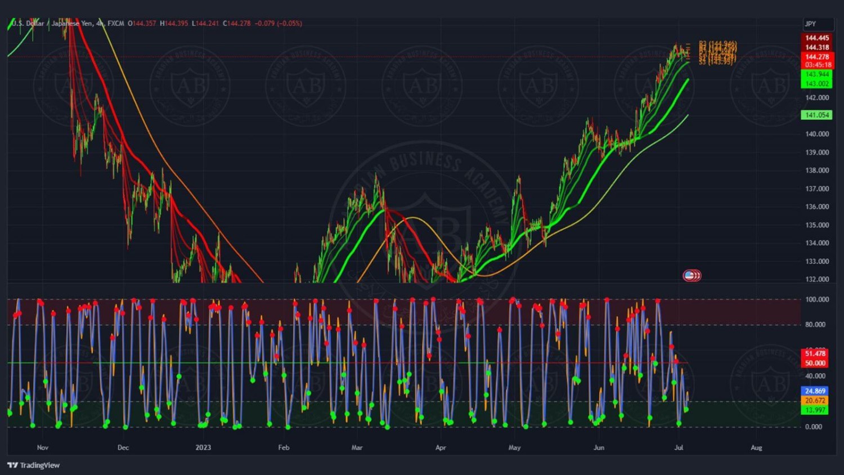Click the 80.000 level on oscillator scale
The image size is (844, 475).
click(816, 324)
